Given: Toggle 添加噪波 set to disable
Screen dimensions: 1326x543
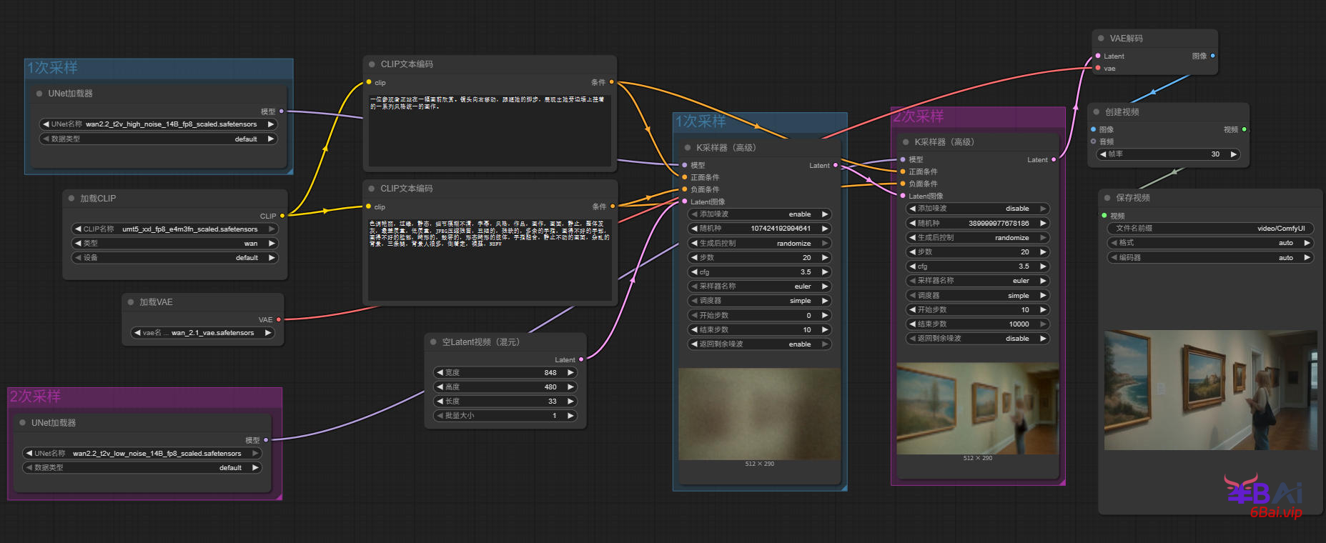Looking at the screenshot, I should 977,209.
